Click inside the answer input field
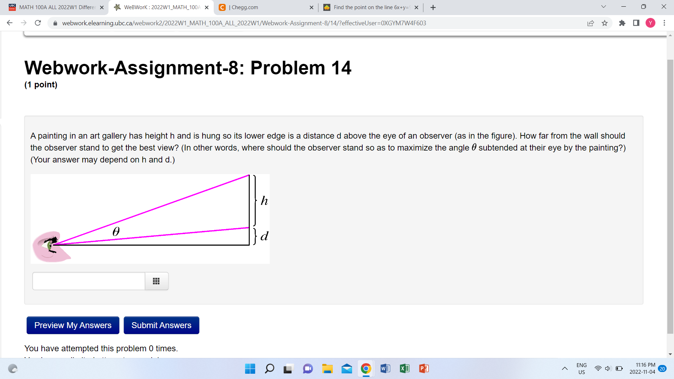674x379 pixels. click(88, 281)
